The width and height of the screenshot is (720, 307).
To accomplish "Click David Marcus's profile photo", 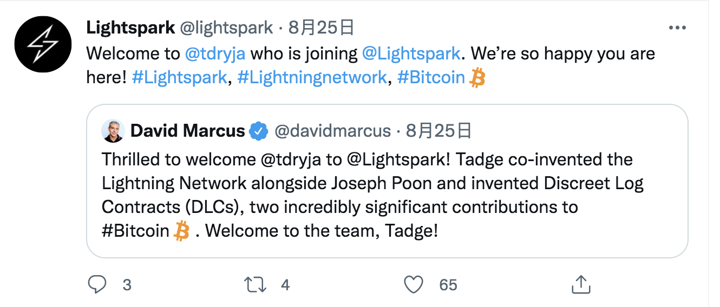I will click(113, 131).
